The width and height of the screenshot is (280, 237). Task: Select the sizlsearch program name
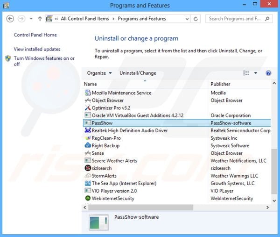pos(102,168)
